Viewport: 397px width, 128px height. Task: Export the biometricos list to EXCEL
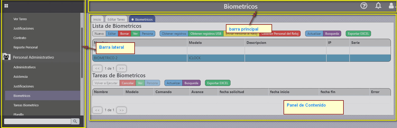358,34
